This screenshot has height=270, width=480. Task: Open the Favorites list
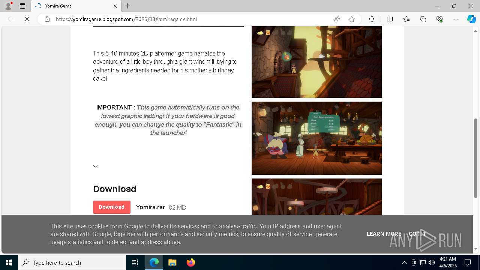pyautogui.click(x=406, y=19)
